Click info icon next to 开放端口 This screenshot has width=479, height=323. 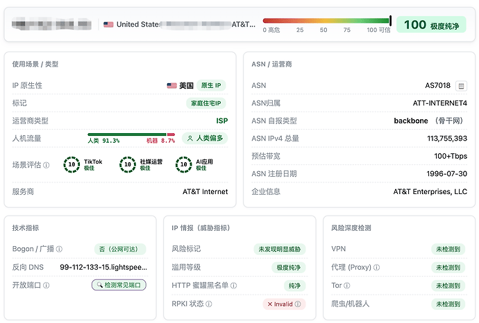(x=46, y=285)
